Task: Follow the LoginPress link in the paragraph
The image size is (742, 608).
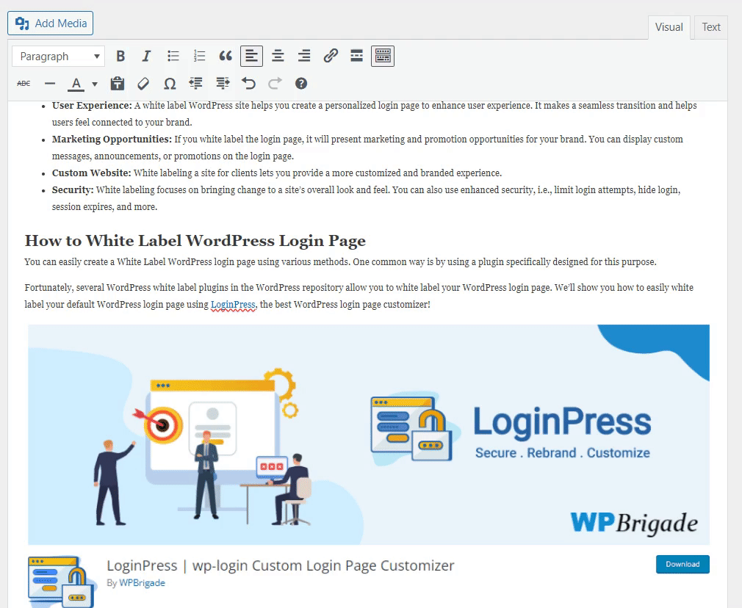Action: pos(233,305)
